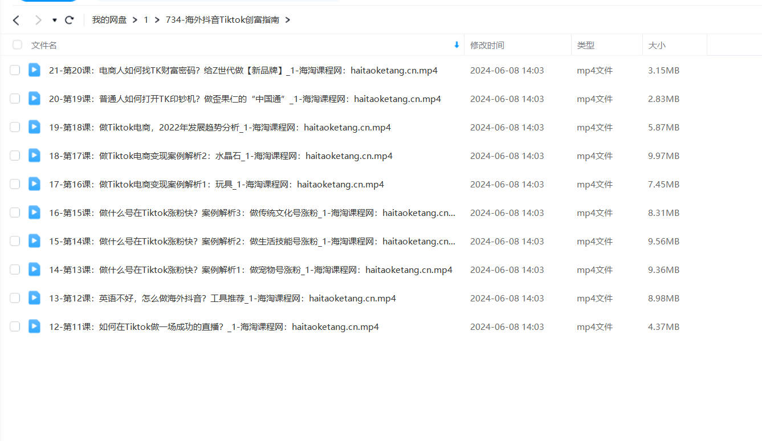762x441 pixels.
Task: Check the box for 13-第12课 file
Action: (15, 298)
